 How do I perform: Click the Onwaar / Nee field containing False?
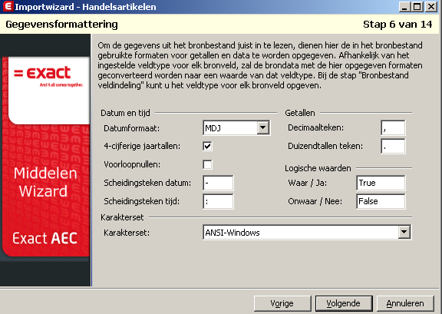pos(381,201)
